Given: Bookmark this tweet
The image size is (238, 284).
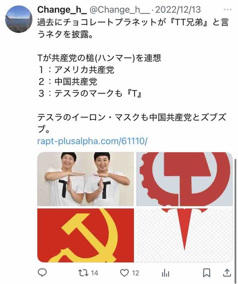Looking at the screenshot, I should click(x=207, y=273).
